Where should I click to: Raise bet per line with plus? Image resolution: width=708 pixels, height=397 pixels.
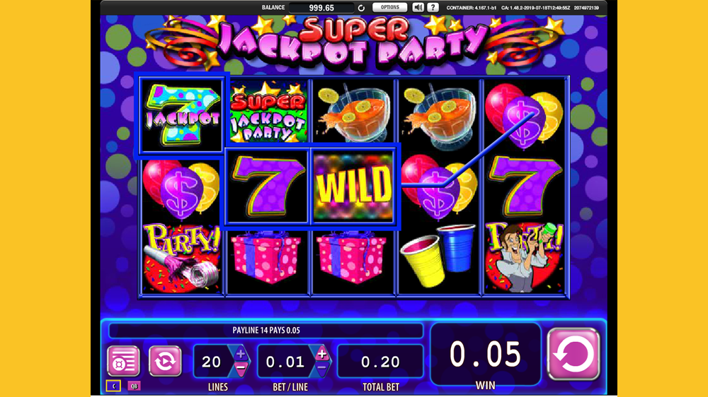(321, 354)
